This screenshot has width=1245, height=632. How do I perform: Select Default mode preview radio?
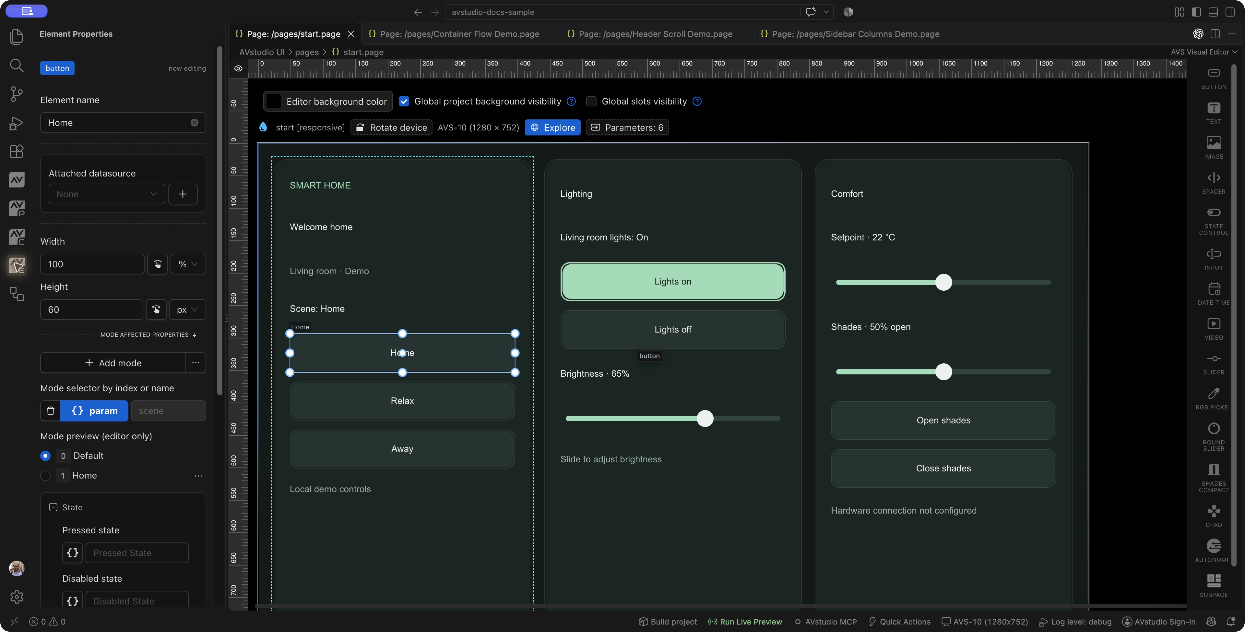click(x=45, y=456)
